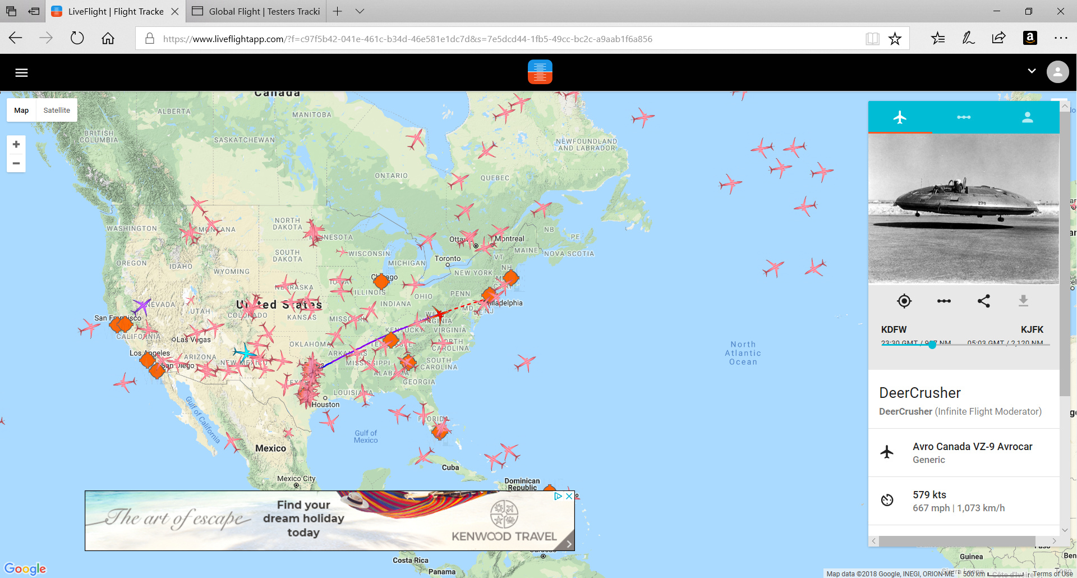Refresh the current page

pos(77,38)
